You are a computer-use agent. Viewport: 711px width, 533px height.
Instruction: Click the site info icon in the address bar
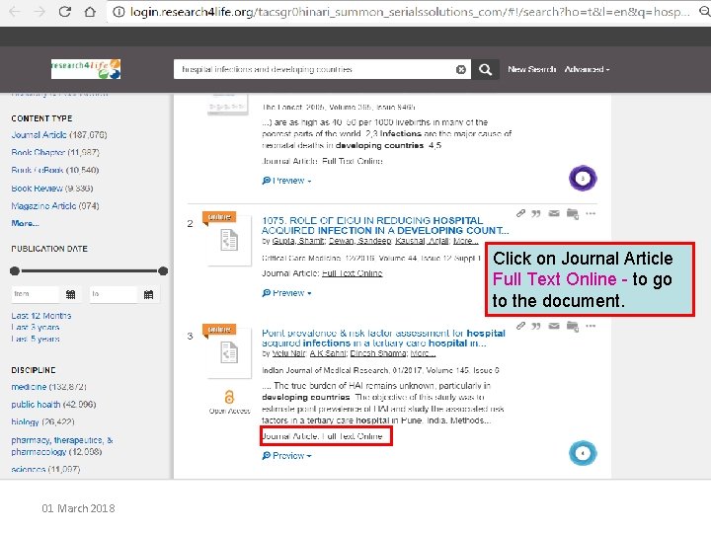tap(118, 12)
